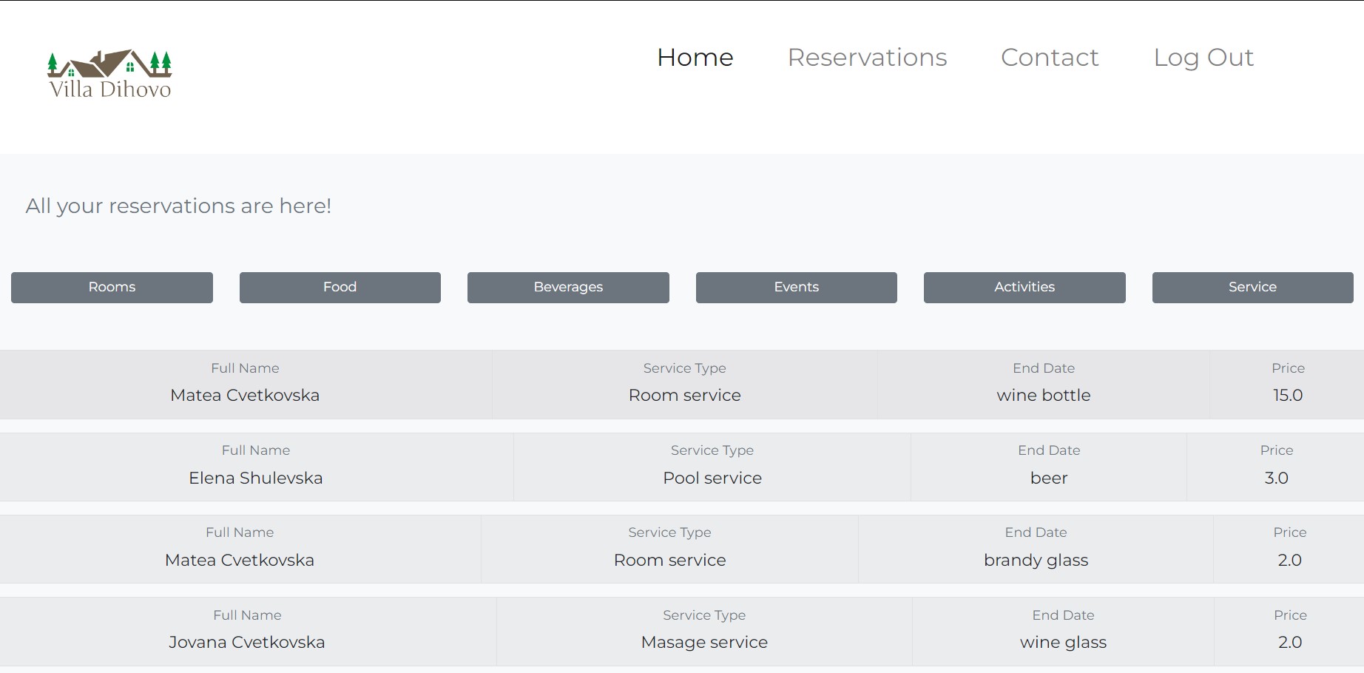The height and width of the screenshot is (673, 1364).
Task: Click the 15.0 price value
Action: [x=1287, y=395]
